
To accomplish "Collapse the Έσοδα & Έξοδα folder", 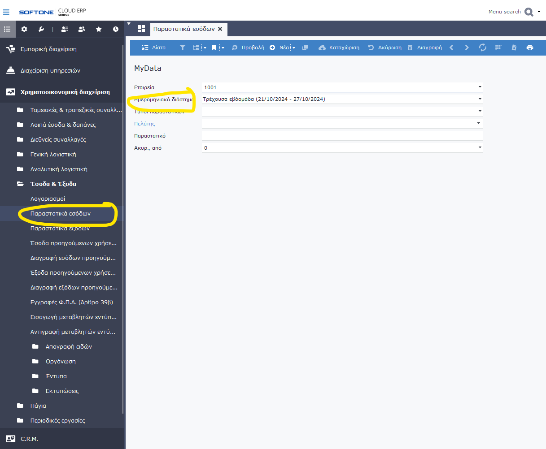I will coord(53,184).
